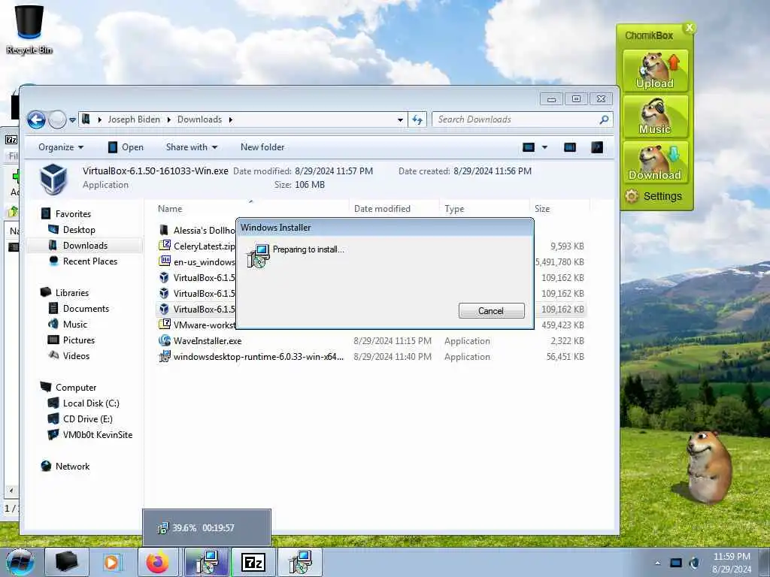Open the media player taskbar icon
The image size is (770, 577).
[111, 563]
